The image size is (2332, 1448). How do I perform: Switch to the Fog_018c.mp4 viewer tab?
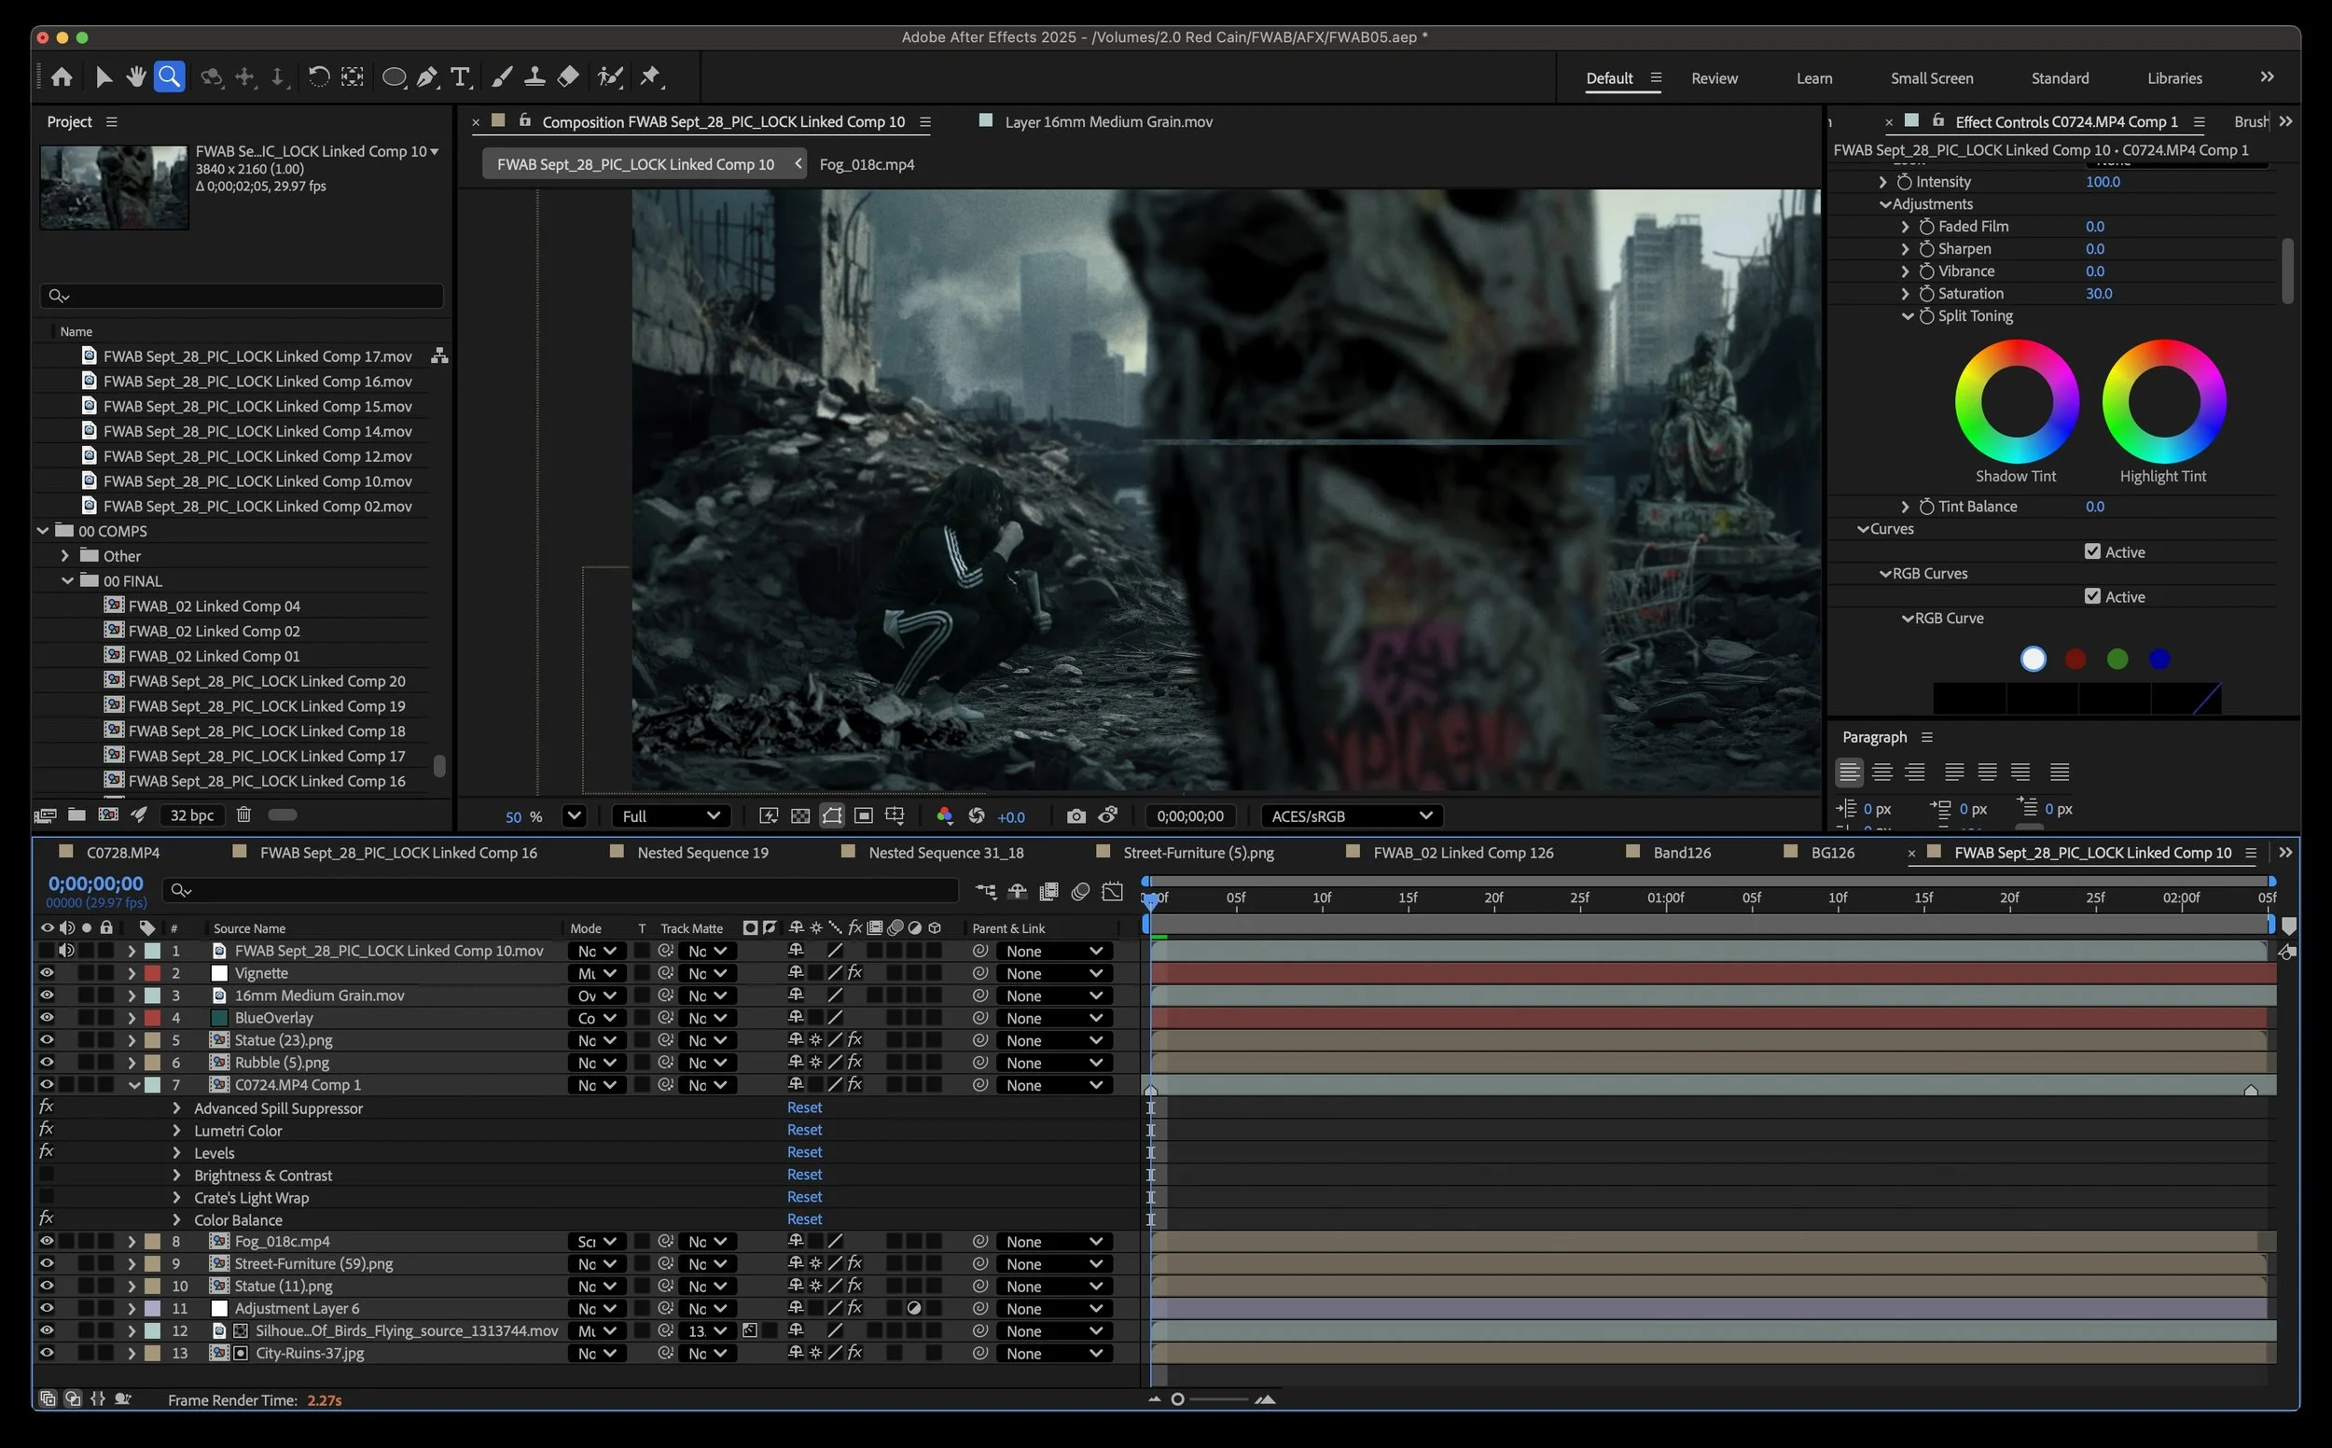tap(867, 164)
